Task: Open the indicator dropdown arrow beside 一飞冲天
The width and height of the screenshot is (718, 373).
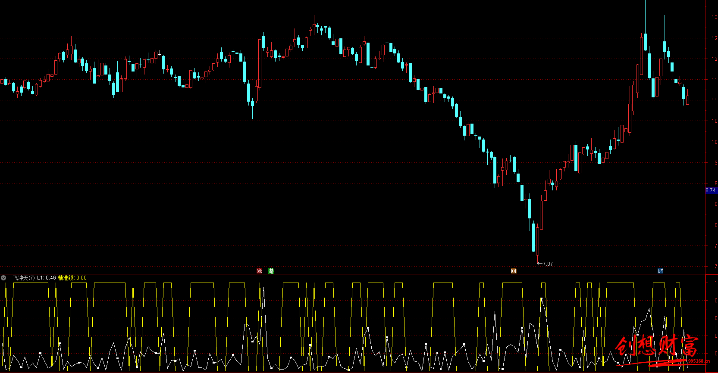Action: click(x=3, y=278)
